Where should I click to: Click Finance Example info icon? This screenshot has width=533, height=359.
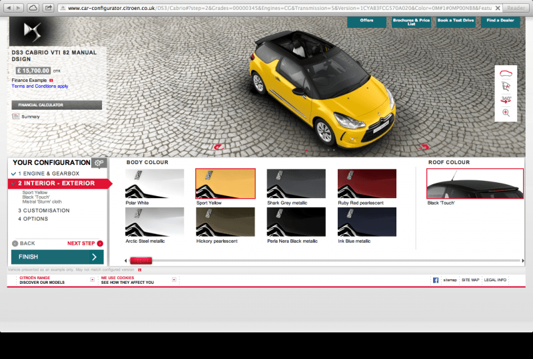tap(51, 80)
